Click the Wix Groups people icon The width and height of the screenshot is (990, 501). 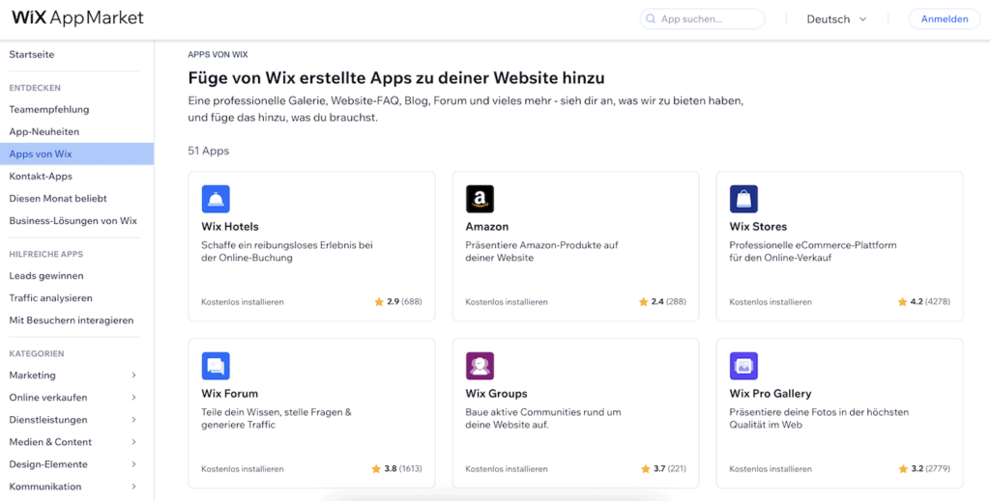pos(480,366)
